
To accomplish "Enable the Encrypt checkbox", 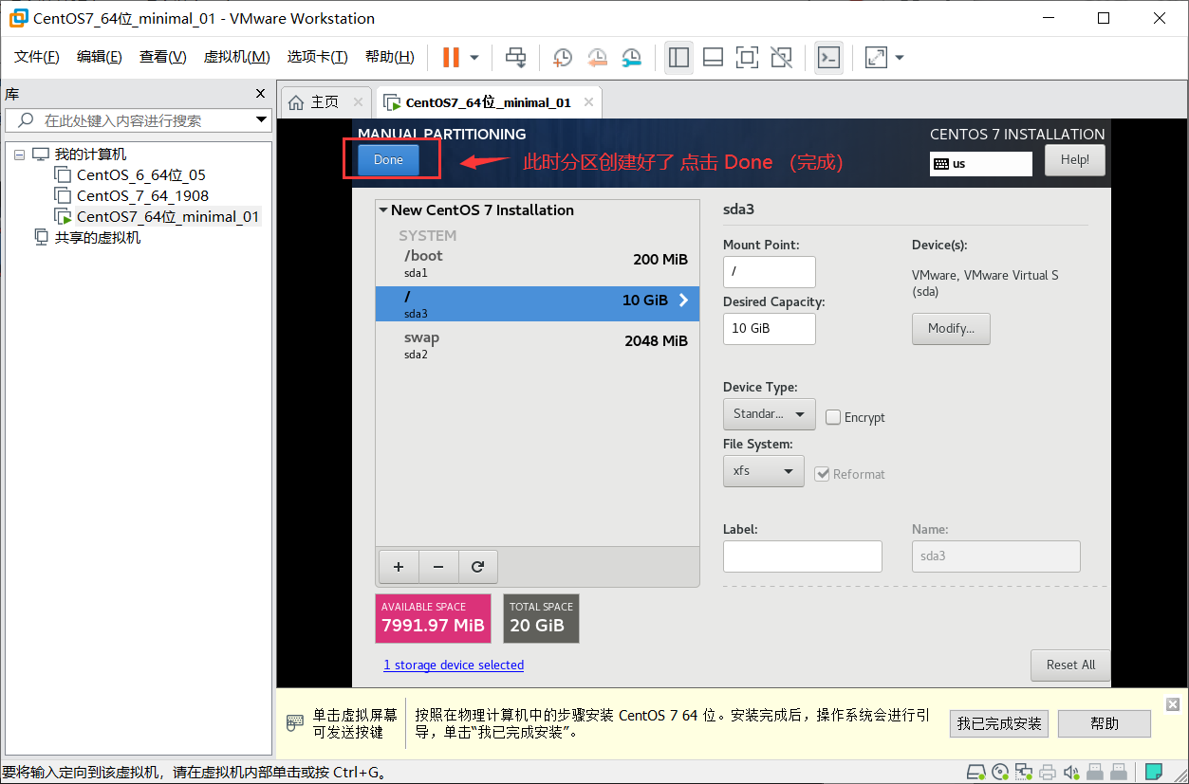I will tap(833, 417).
